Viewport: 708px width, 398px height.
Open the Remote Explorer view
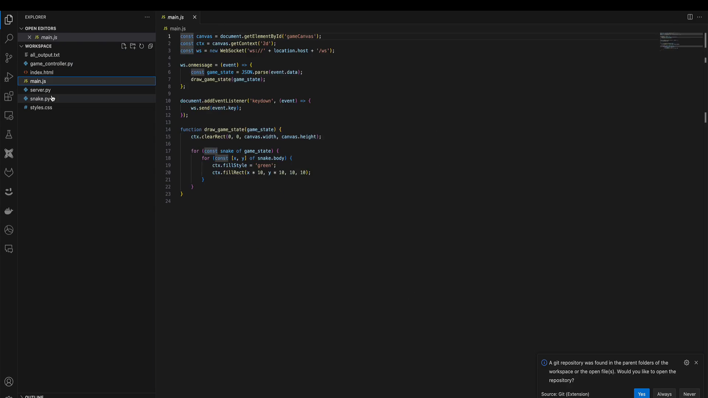9,115
